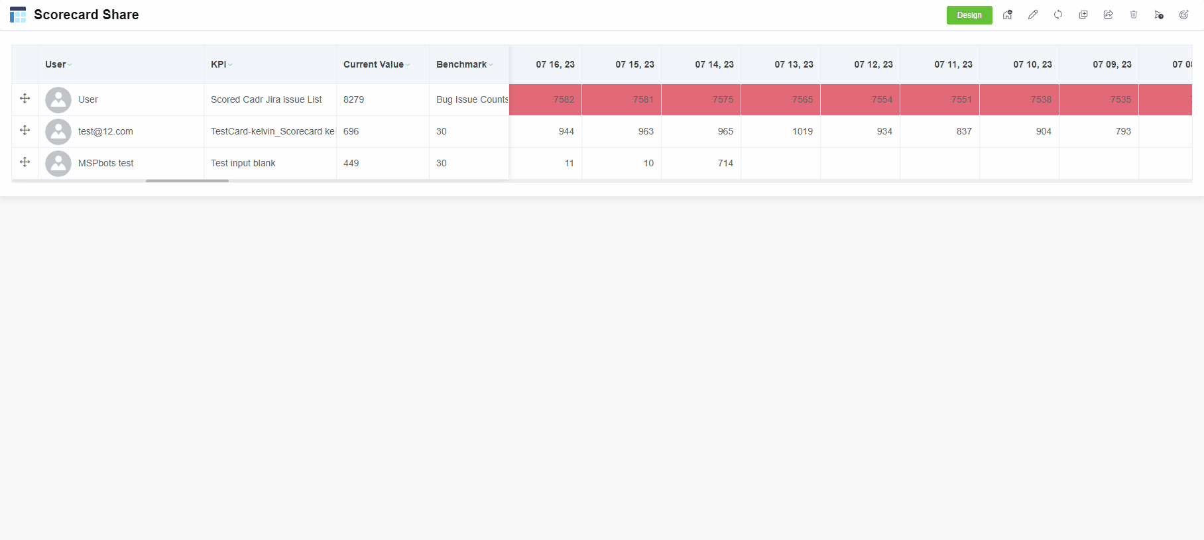Click the scheduled send icon

(1158, 15)
